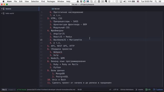Change the GitHub Markdown grammar selector

click(x=127, y=90)
